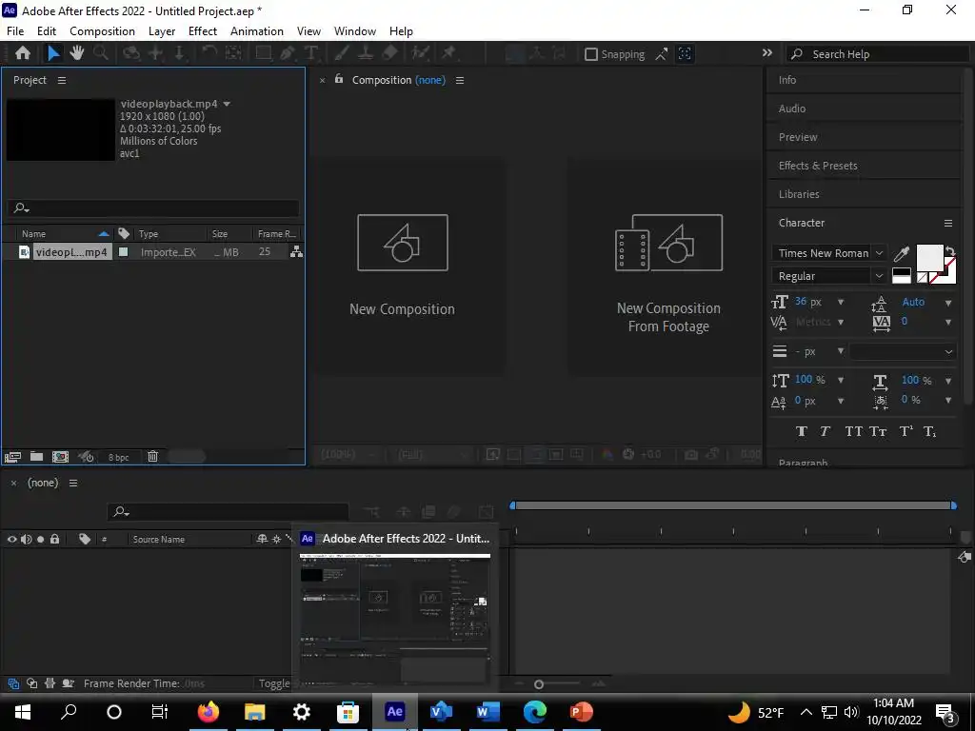Expand the vertical scale 100% dropdown
The image size is (975, 731).
(x=841, y=380)
